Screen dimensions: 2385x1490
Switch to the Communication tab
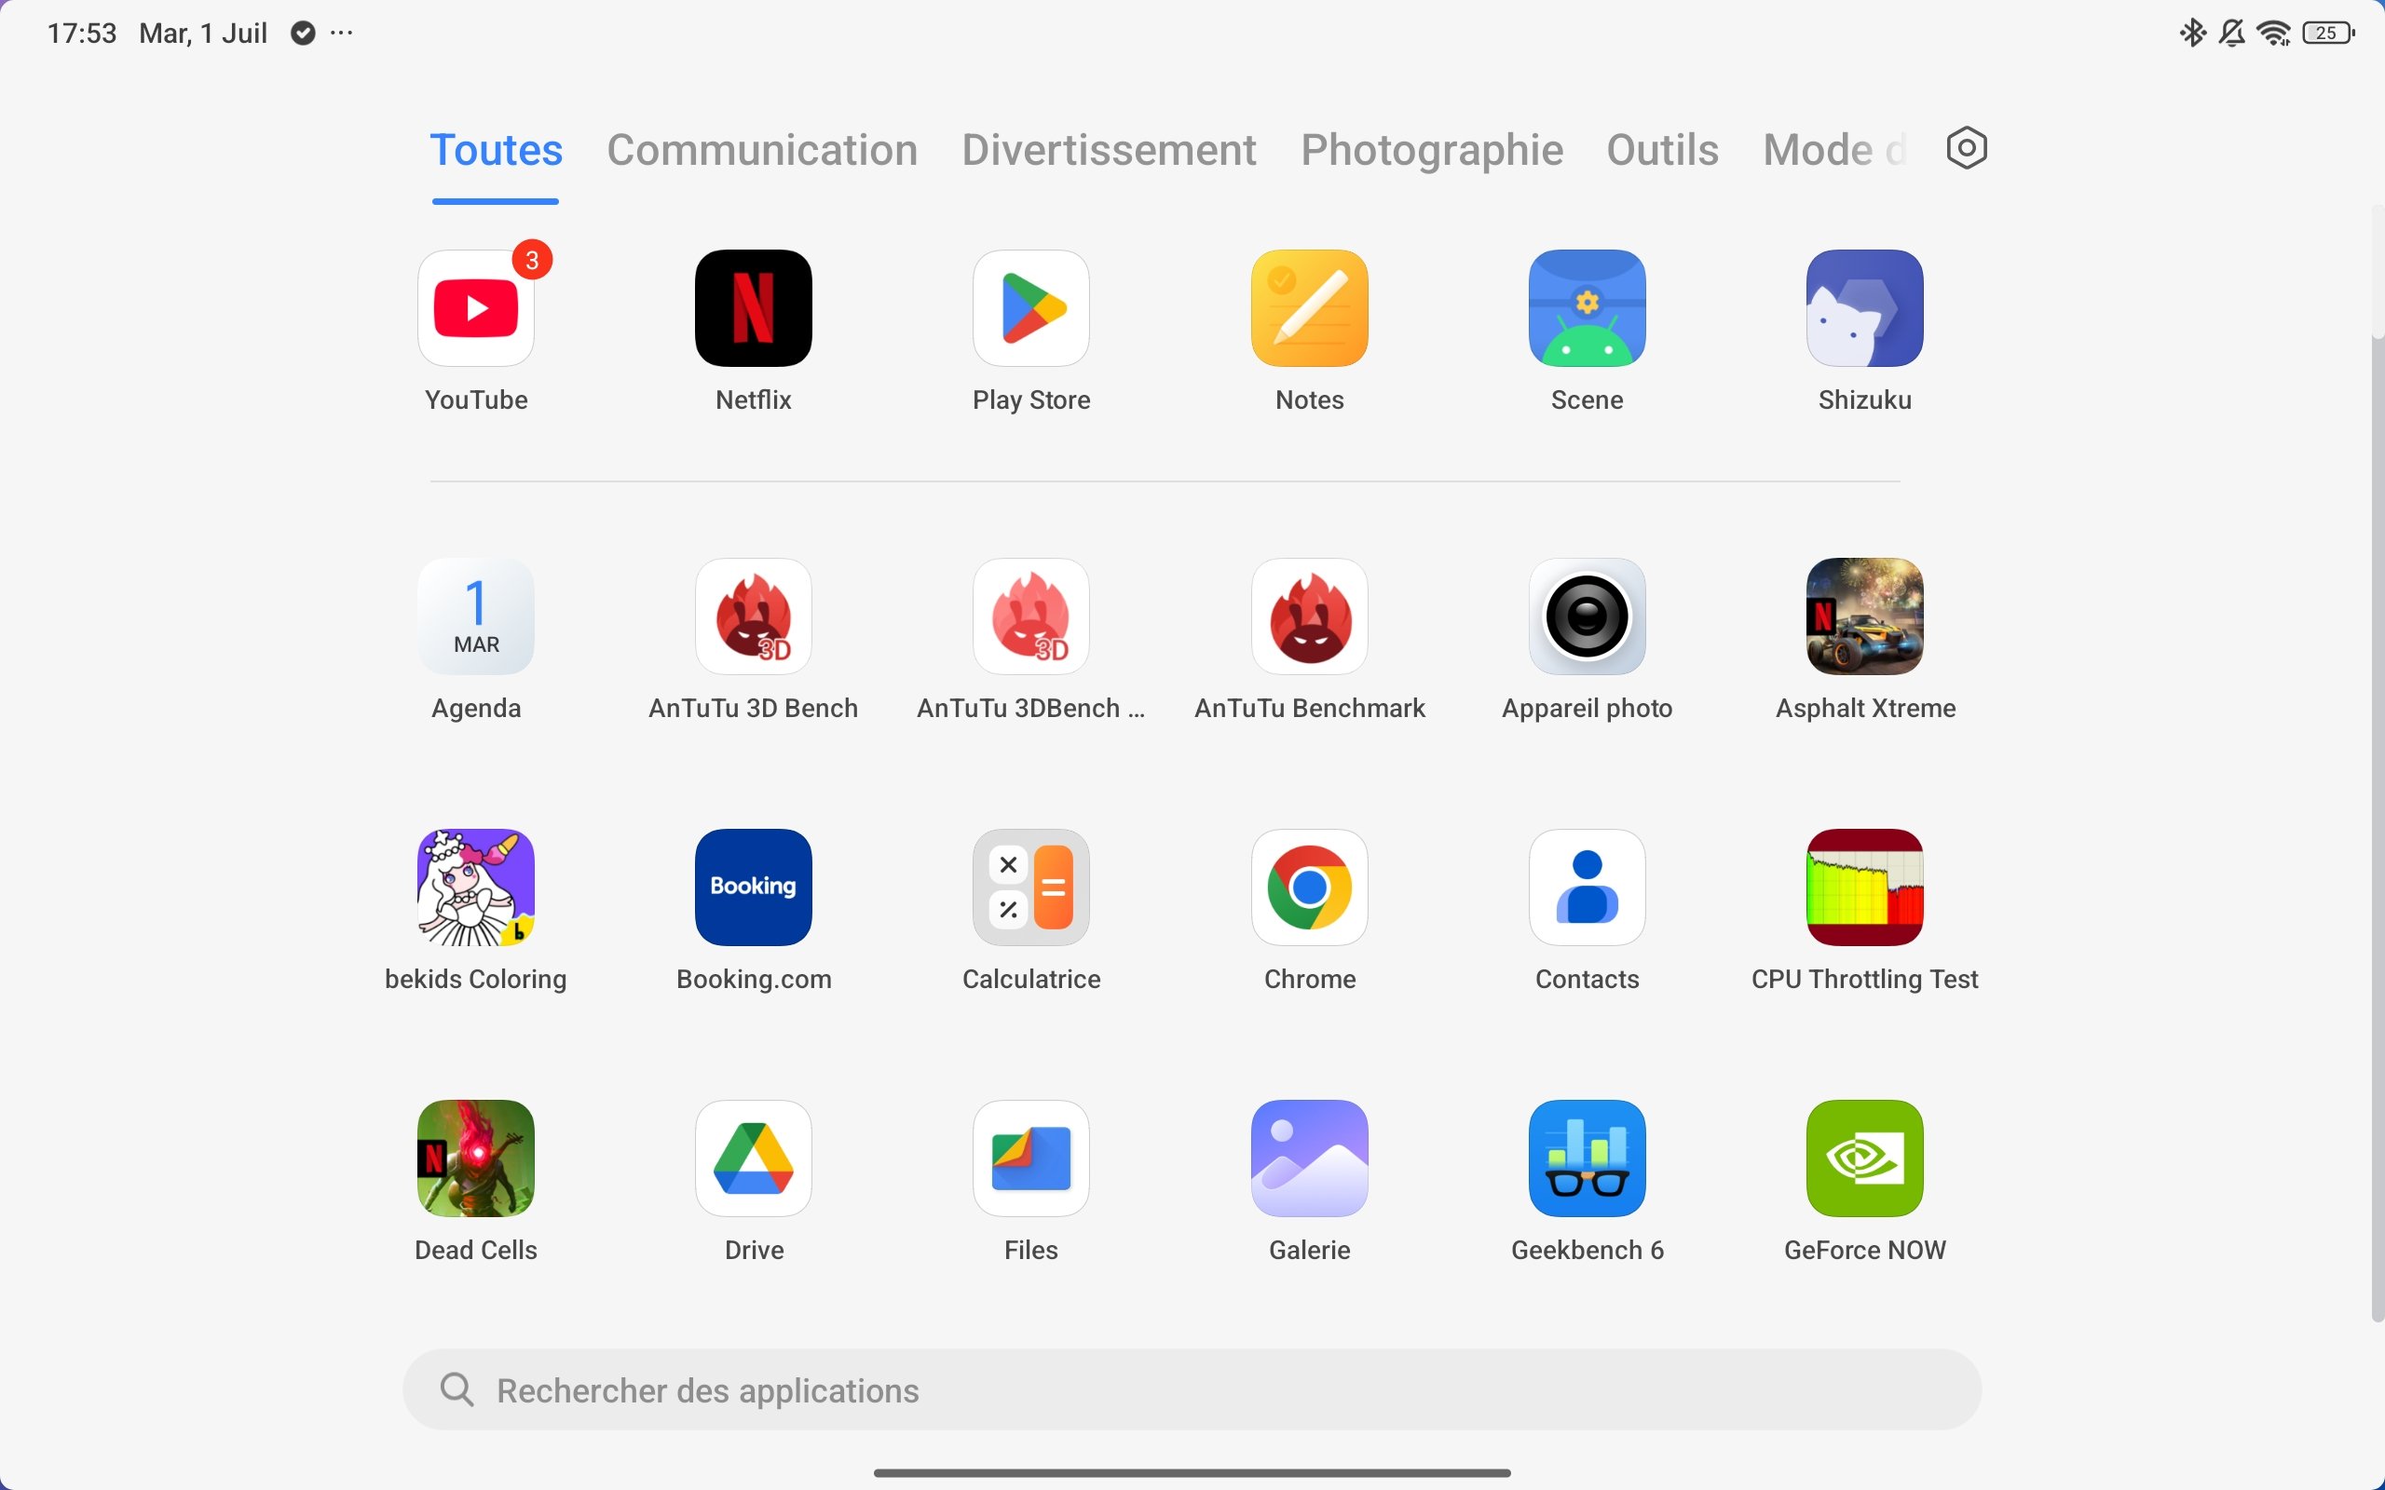point(762,151)
